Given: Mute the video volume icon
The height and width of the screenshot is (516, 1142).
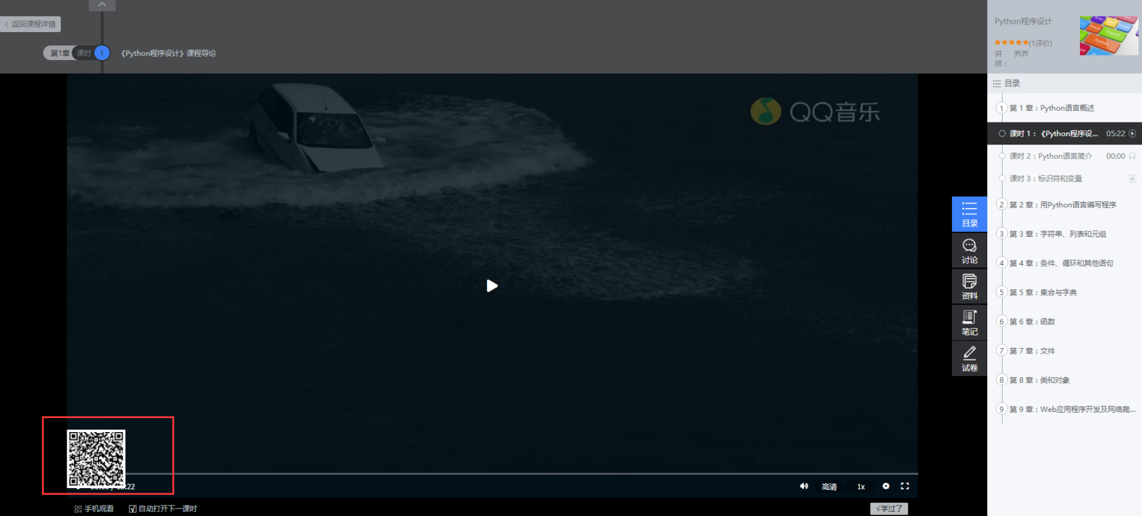Looking at the screenshot, I should point(804,486).
